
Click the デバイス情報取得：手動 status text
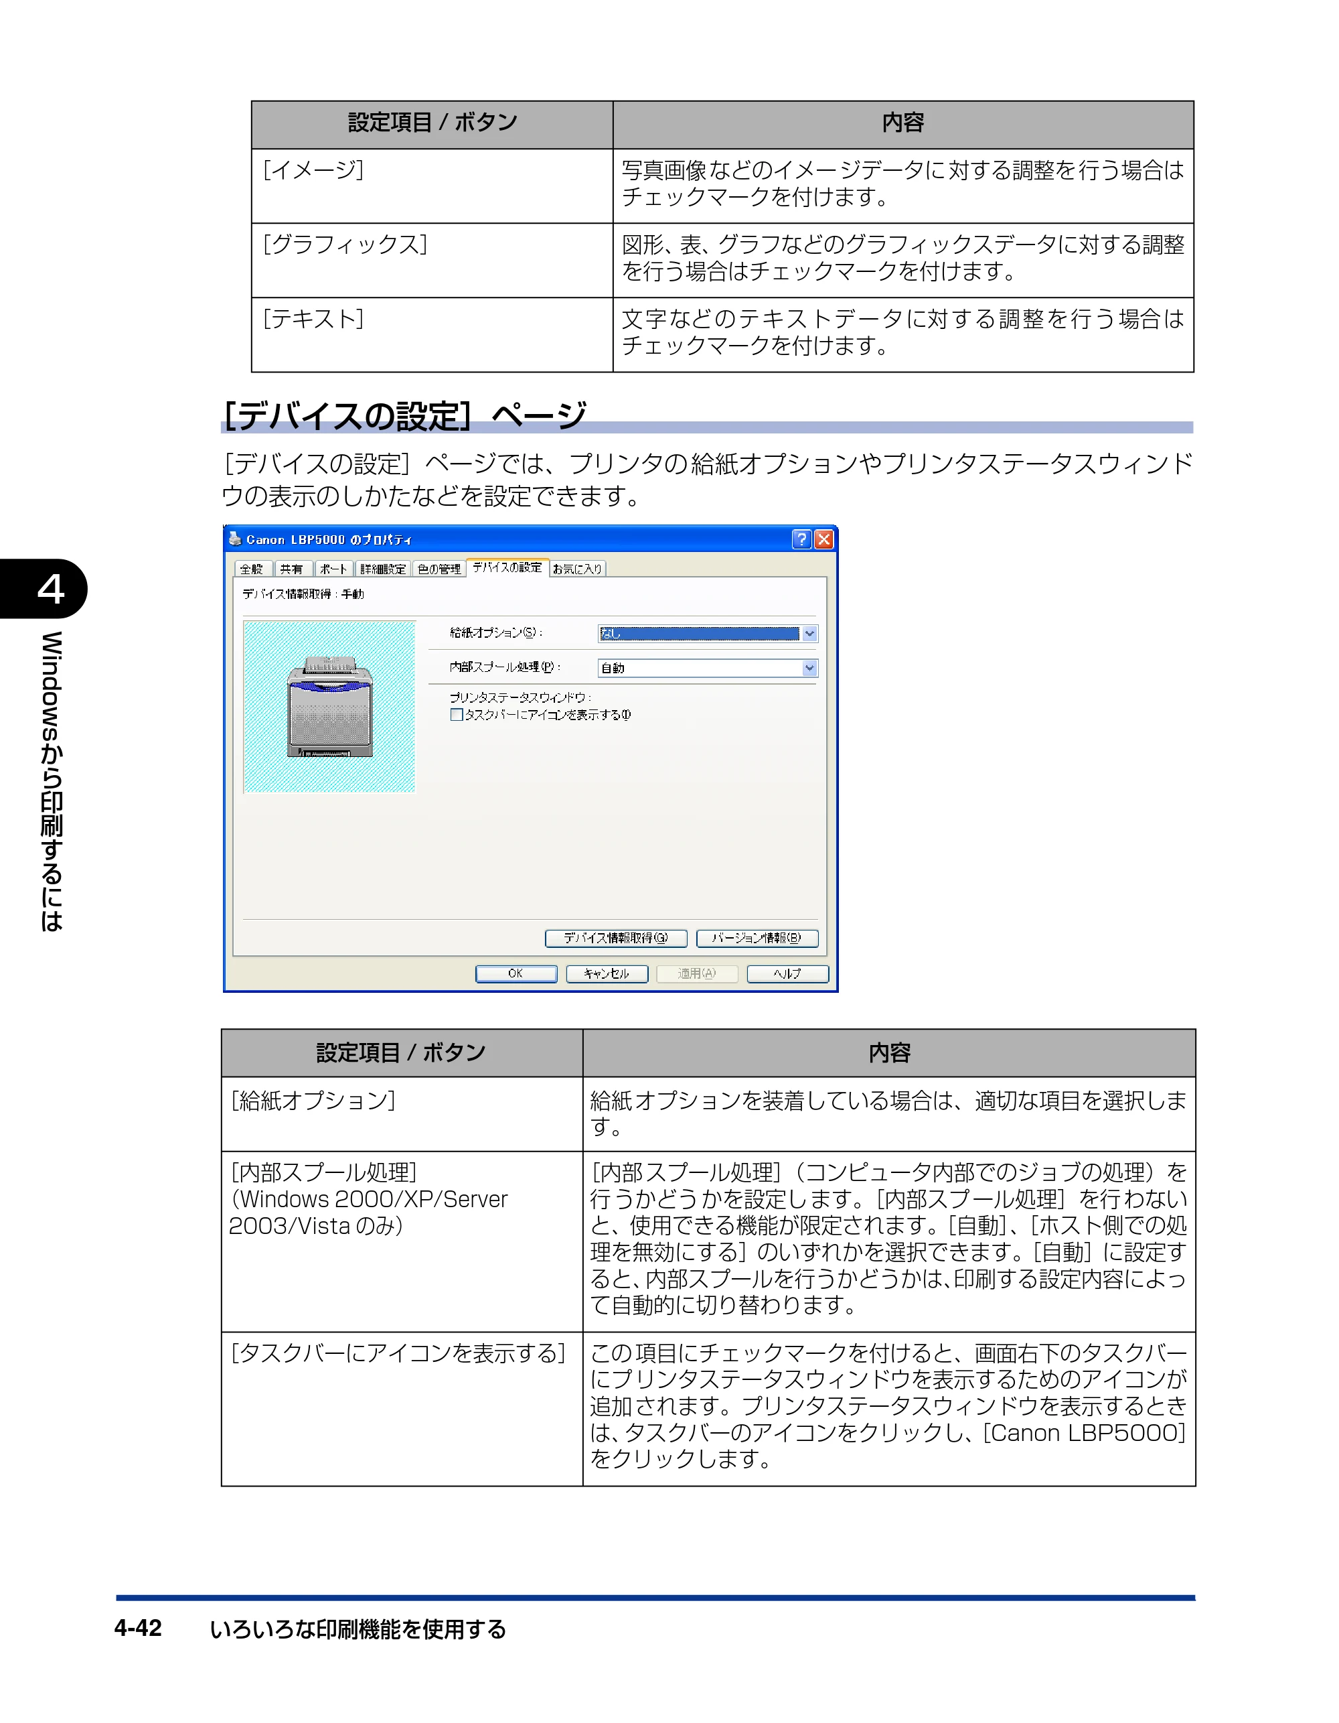(303, 594)
